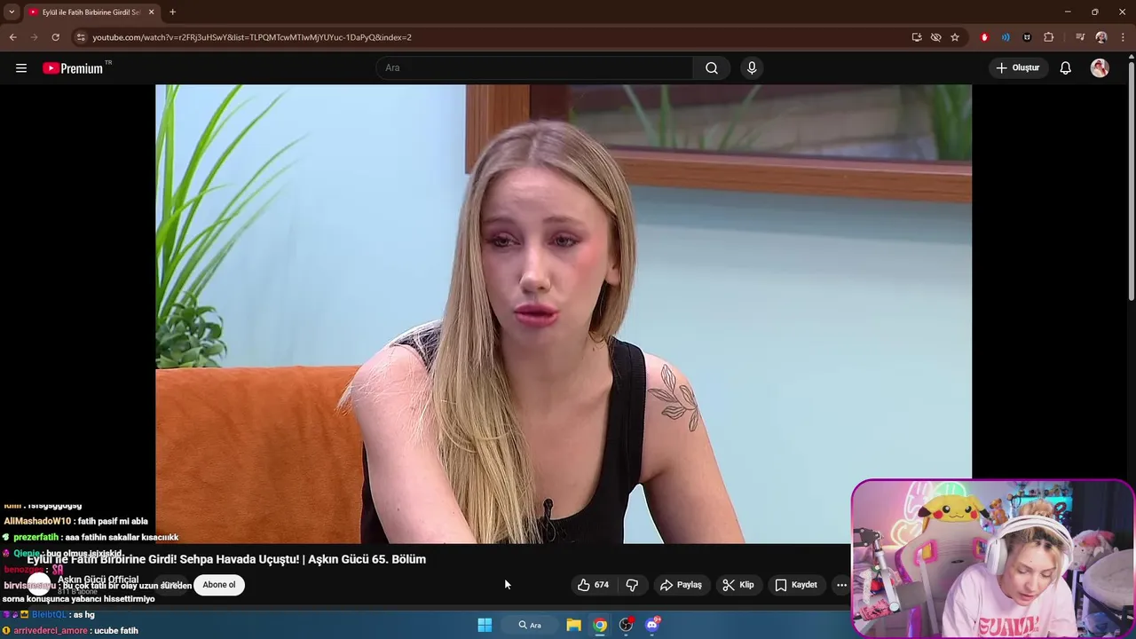Image resolution: width=1136 pixels, height=639 pixels.
Task: Click arrivederci_amore chat message
Action: click(70, 630)
